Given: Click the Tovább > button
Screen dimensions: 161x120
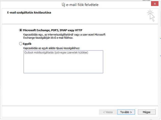Looking at the screenshot, I should (x=126, y=112).
